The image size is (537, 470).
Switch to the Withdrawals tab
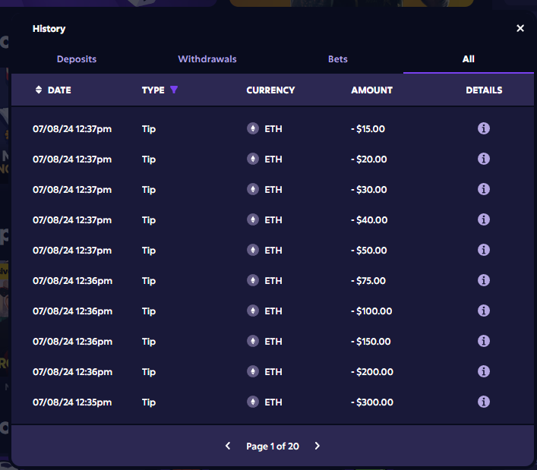pos(207,59)
